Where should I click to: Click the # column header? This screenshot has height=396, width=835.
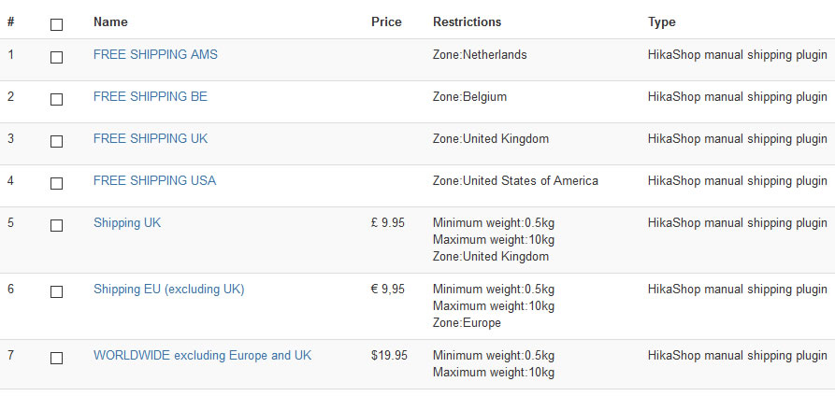(11, 21)
